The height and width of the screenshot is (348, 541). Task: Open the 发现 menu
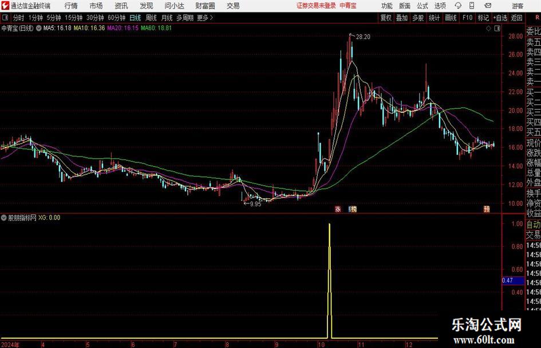[x=147, y=6]
